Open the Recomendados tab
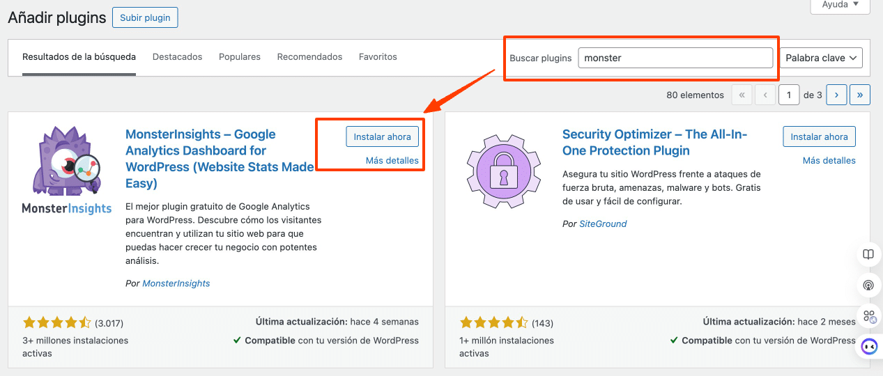The image size is (883, 376). click(x=309, y=57)
